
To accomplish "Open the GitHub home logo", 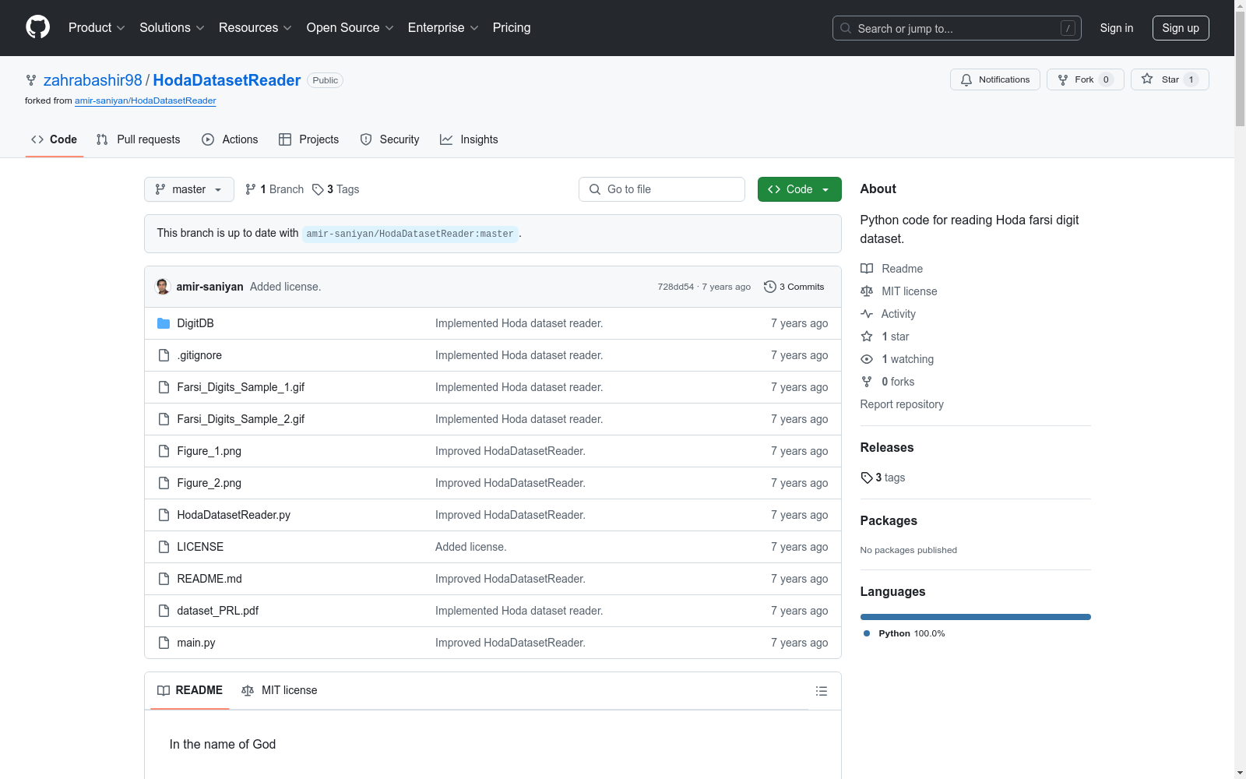I will pyautogui.click(x=37, y=27).
